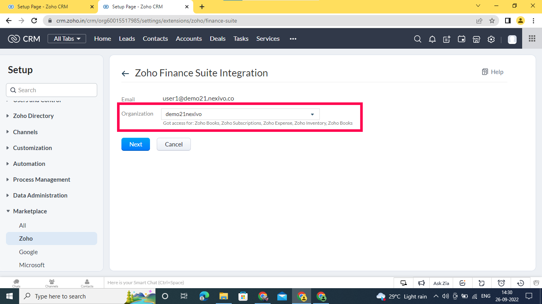The height and width of the screenshot is (304, 542).
Task: Click the Cancel button
Action: [174, 144]
